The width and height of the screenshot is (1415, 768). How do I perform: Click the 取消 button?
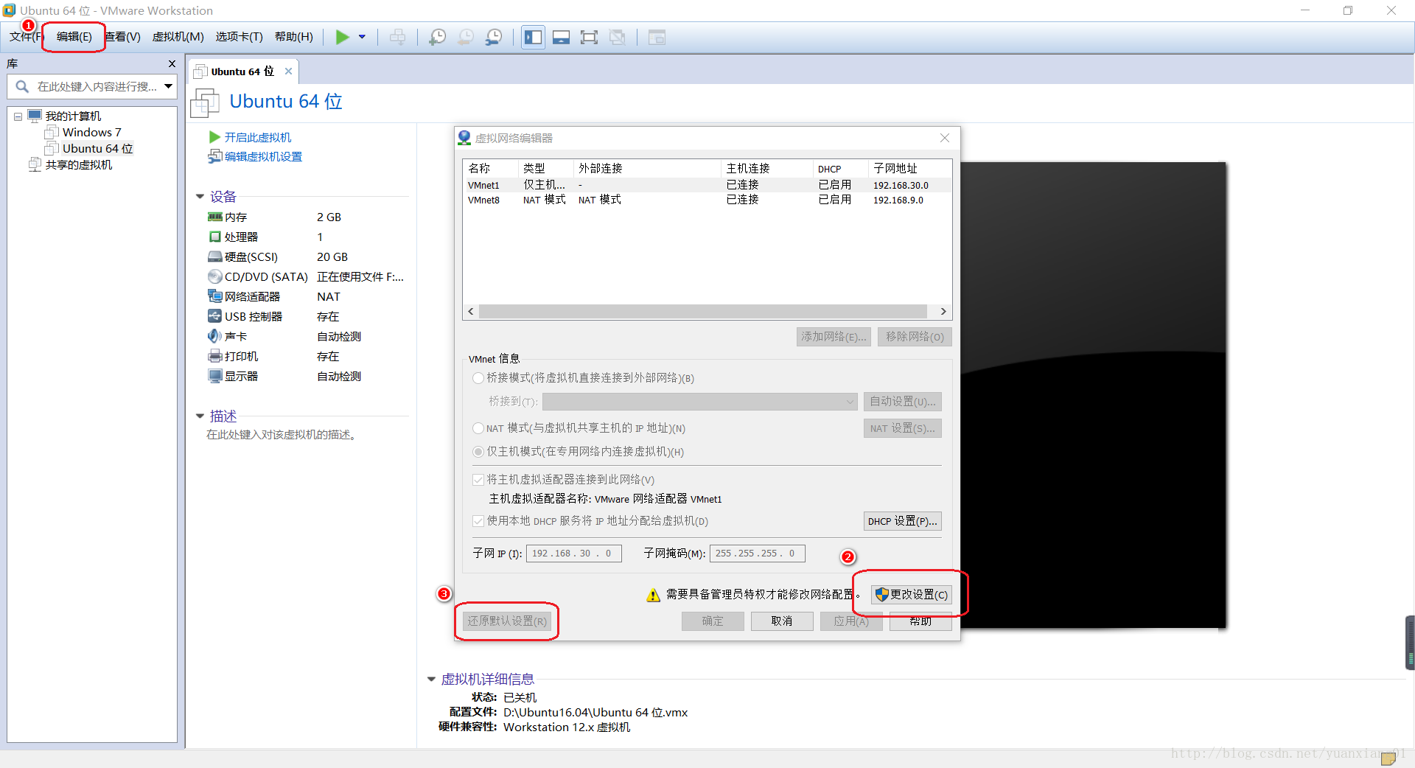[x=782, y=621]
